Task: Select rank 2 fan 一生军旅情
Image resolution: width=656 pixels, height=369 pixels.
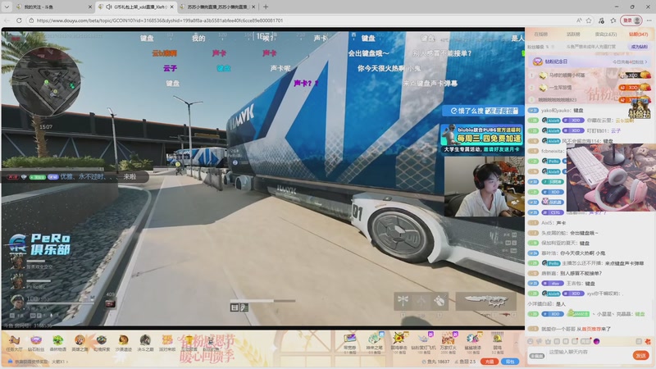Action: tap(560, 88)
